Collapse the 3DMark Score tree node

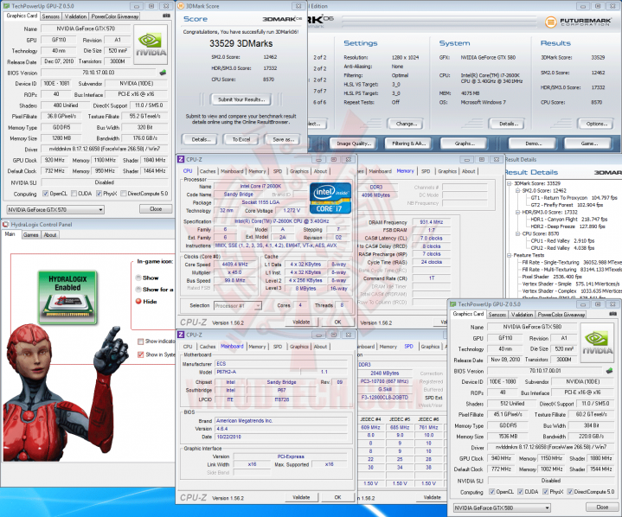click(510, 183)
